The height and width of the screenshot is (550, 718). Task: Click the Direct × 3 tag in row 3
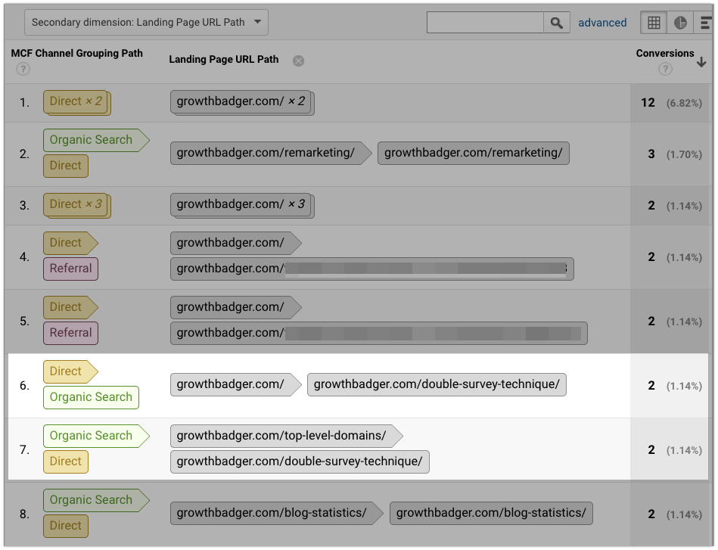point(76,205)
